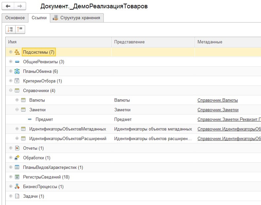The height and width of the screenshot is (205, 261).
Task: Expand the ИдентификаторыОбъектовРасширений node
Action: click(x=17, y=138)
